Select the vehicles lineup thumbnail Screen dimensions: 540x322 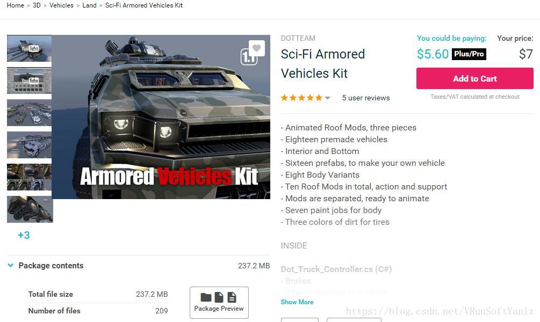29,113
